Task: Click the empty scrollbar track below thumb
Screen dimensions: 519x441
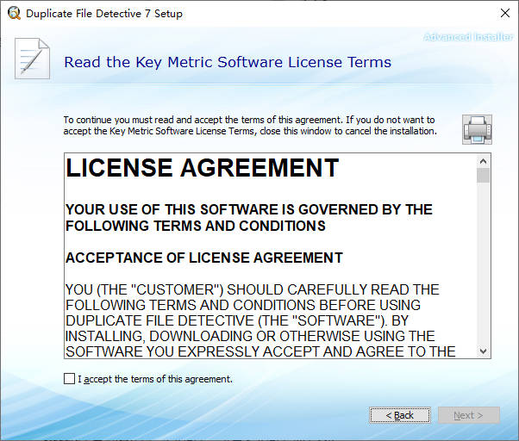Action: (x=483, y=267)
